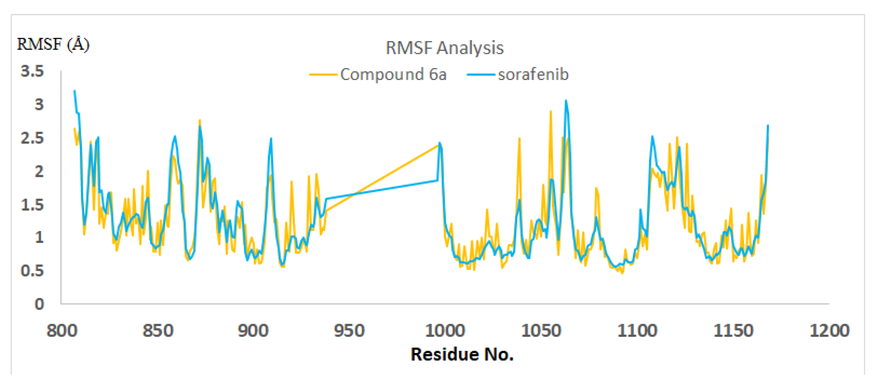Click the 0 y-axis tick label
This screenshot has height=384, width=873.
coord(39,304)
